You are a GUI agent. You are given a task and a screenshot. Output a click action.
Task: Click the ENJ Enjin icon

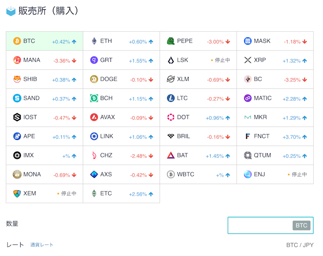point(248,174)
